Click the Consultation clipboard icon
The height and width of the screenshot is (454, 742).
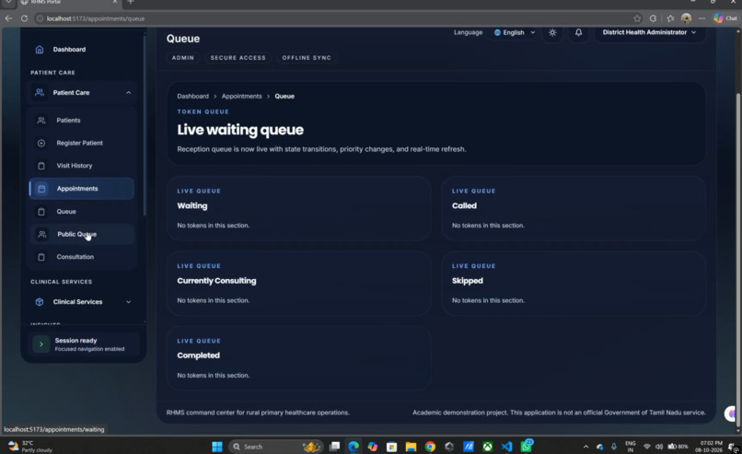41,257
